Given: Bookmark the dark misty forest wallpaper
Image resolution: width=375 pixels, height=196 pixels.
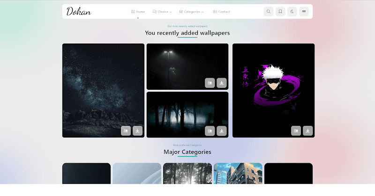Looking at the screenshot, I should pyautogui.click(x=210, y=131).
